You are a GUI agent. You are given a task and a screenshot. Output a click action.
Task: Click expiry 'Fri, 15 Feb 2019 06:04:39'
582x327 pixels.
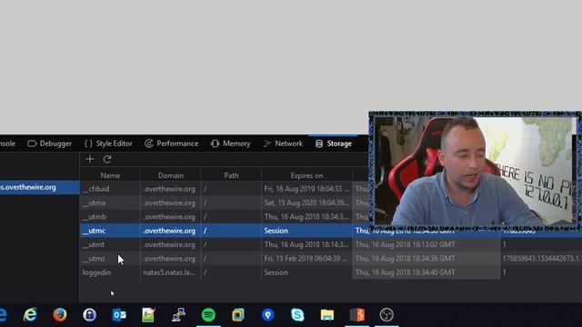point(306,258)
